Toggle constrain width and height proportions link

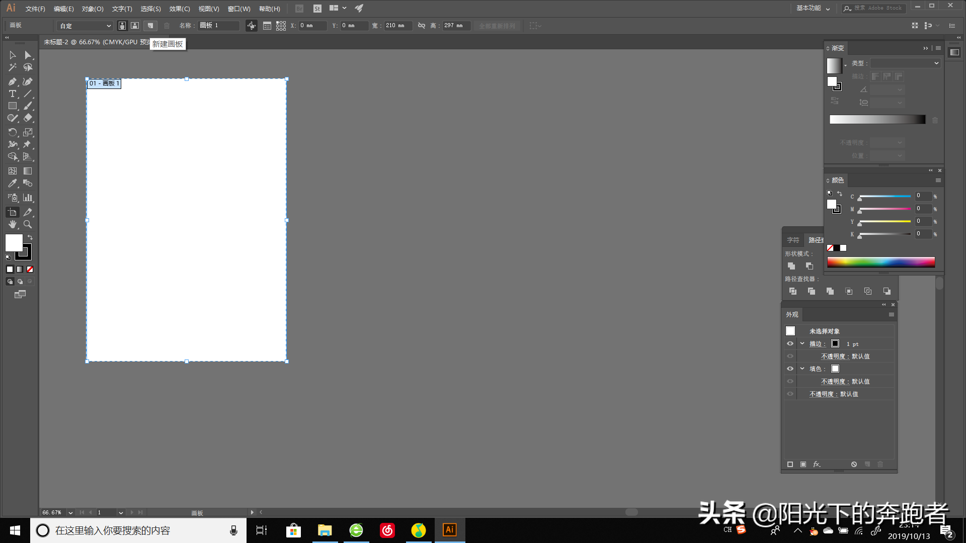[x=422, y=26]
